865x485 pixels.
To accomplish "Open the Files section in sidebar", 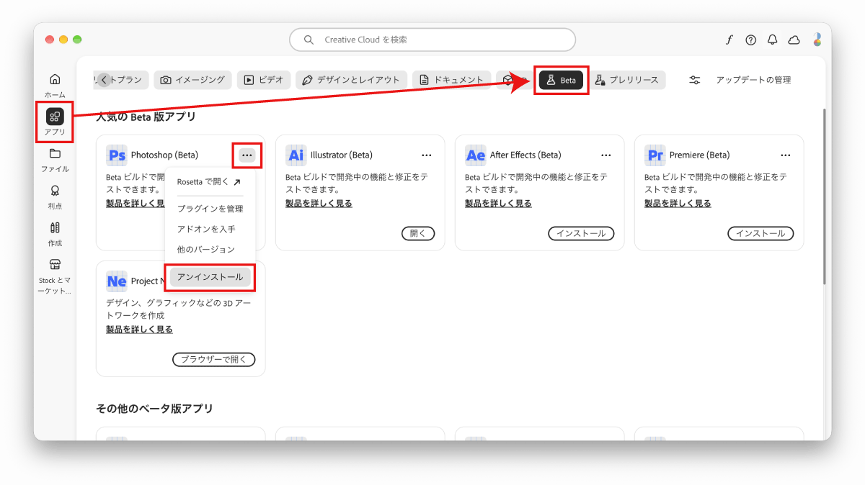I will tap(55, 160).
